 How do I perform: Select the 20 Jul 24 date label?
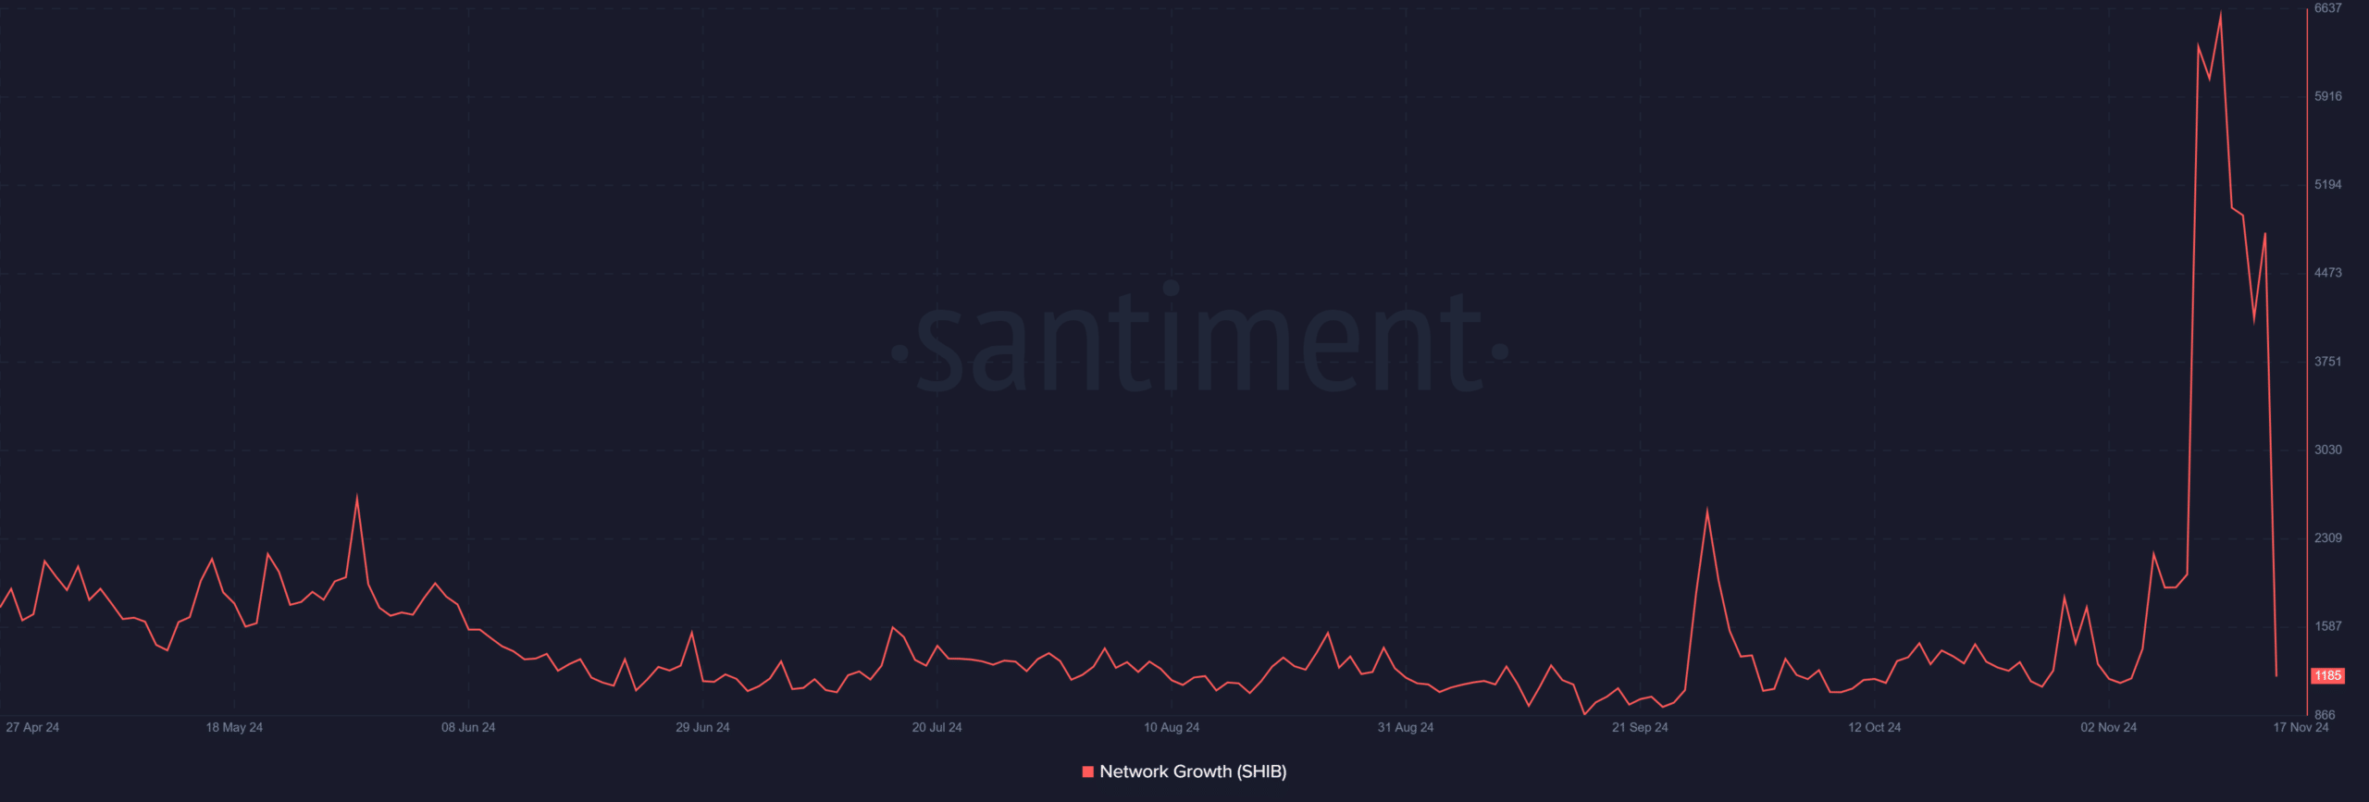click(x=936, y=727)
